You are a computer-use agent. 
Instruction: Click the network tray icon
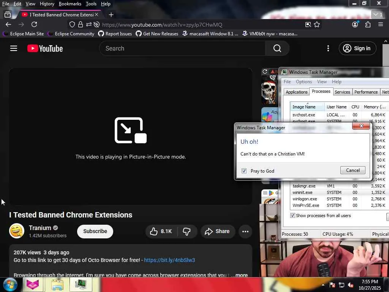pyautogui.click(x=342, y=285)
